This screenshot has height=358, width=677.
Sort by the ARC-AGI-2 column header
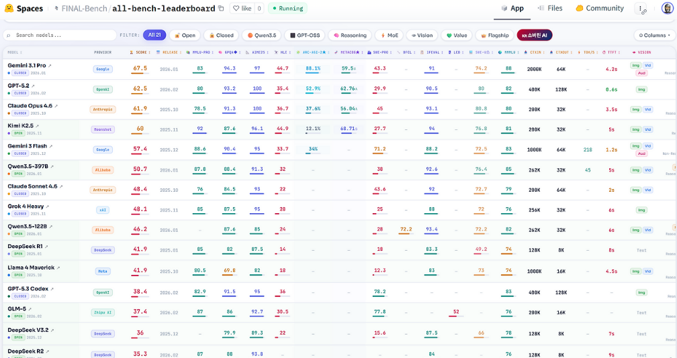312,52
